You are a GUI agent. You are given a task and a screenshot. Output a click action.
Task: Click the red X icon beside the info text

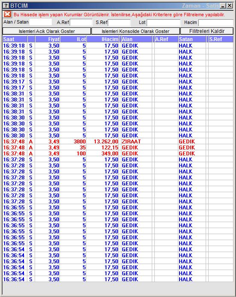7,14
